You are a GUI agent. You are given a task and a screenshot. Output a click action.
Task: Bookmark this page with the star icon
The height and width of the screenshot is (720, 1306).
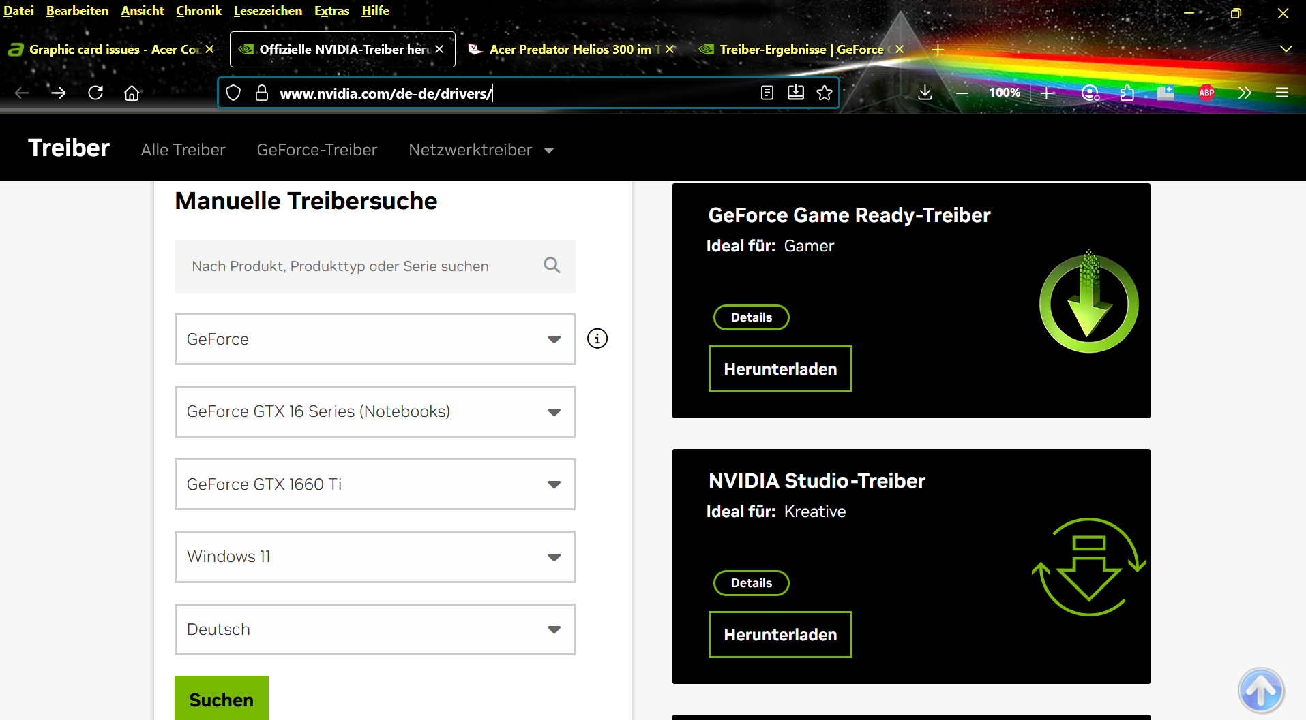tap(825, 93)
